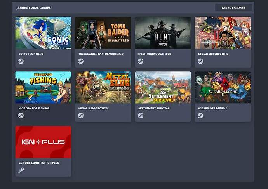Image resolution: width=268 pixels, height=189 pixels.
Task: Select the Tomb Raider IV-V-VI Remastered cover image
Action: (x=103, y=33)
